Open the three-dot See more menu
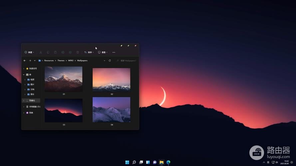The height and width of the screenshot is (166, 296). pos(114,52)
